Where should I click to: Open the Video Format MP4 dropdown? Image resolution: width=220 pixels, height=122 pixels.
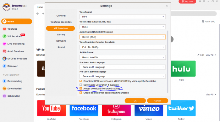pyautogui.click(x=123, y=17)
